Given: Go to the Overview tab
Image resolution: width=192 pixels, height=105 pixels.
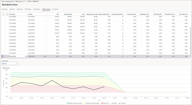Looking at the screenshot, I should 5,9.
